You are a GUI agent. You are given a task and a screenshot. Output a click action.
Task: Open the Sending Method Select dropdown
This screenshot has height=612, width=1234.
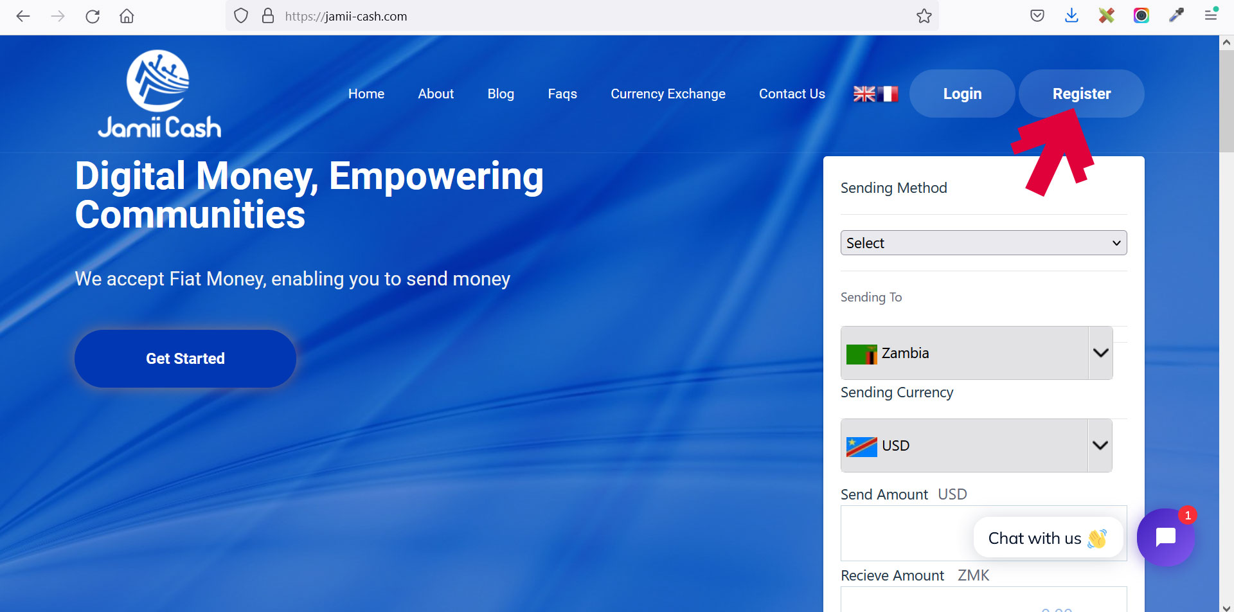(983, 243)
